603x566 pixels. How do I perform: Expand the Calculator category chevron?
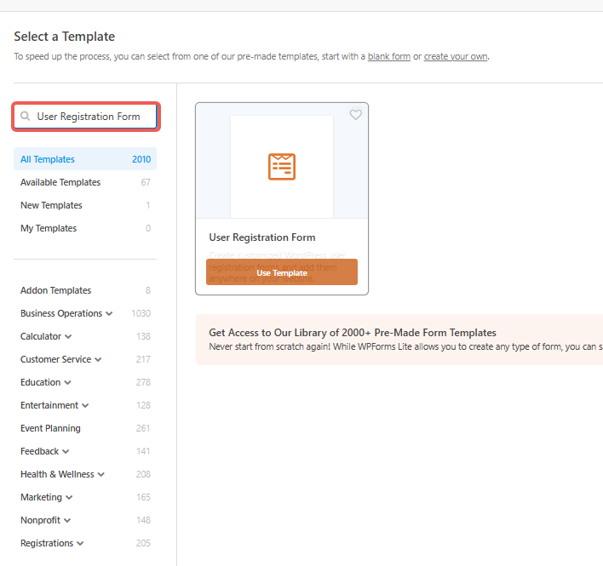68,337
